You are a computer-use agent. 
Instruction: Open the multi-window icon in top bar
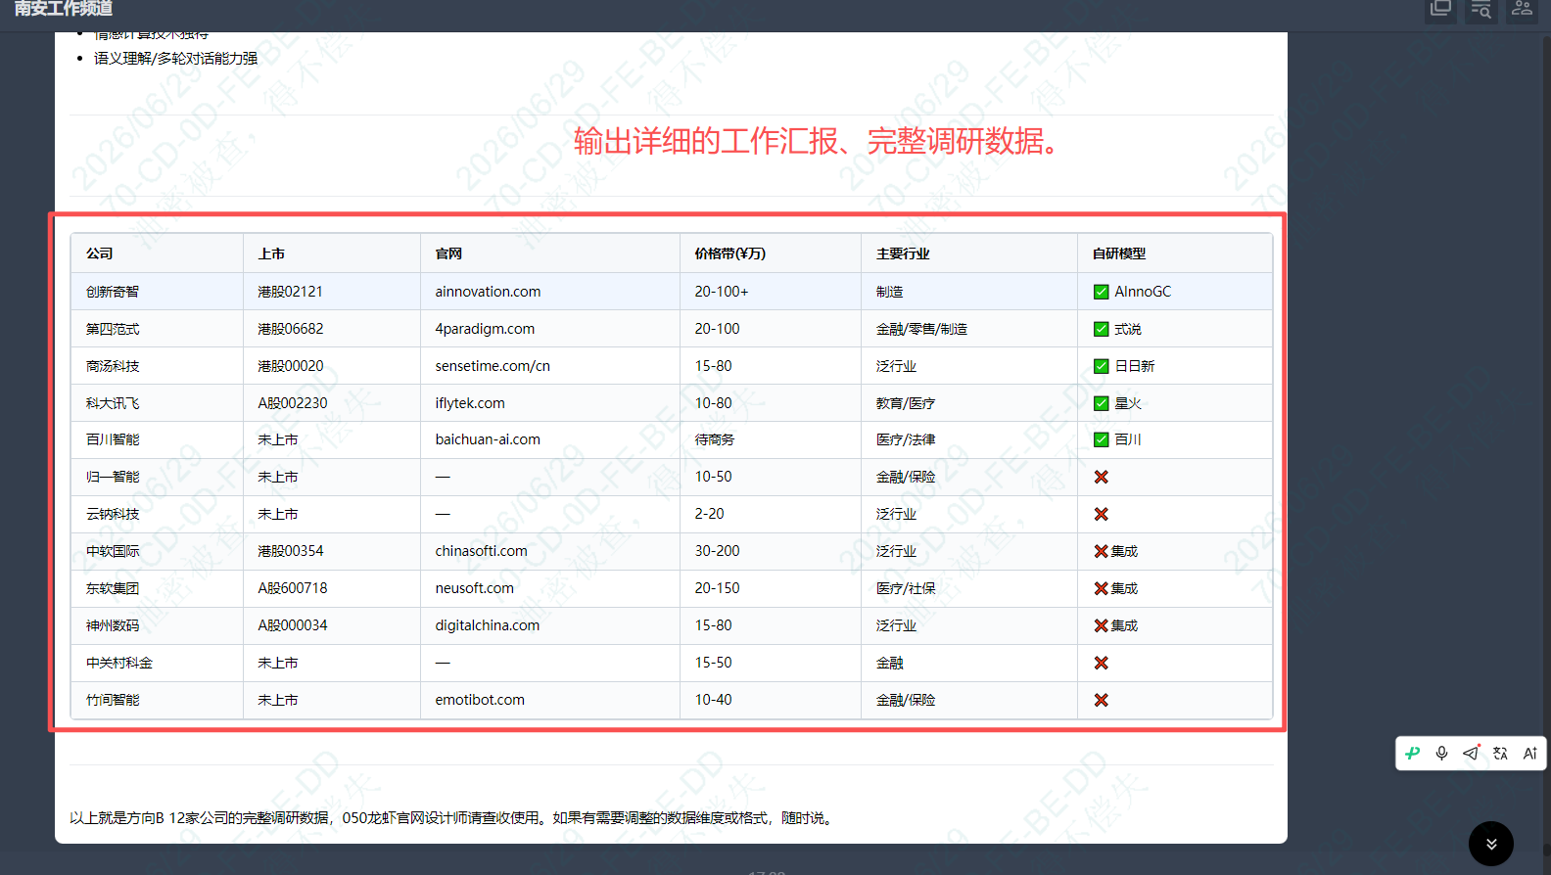[1440, 9]
